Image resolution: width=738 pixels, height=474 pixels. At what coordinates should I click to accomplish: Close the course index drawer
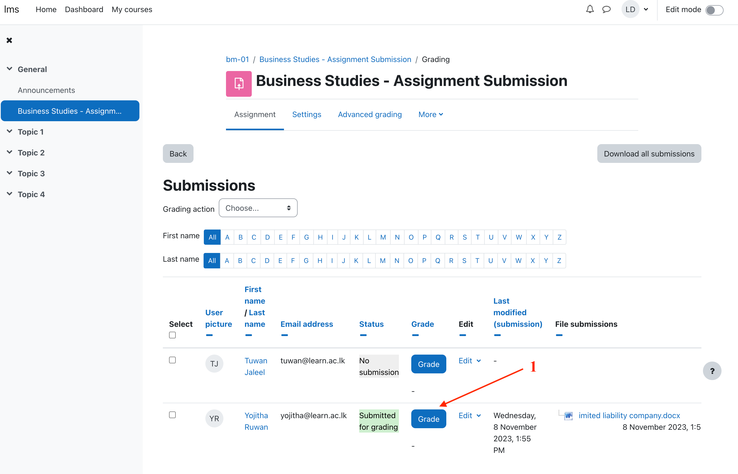(x=9, y=40)
